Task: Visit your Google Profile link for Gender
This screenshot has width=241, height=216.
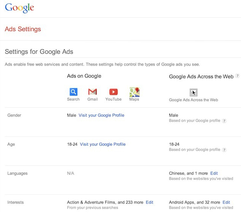Action: pos(102,115)
